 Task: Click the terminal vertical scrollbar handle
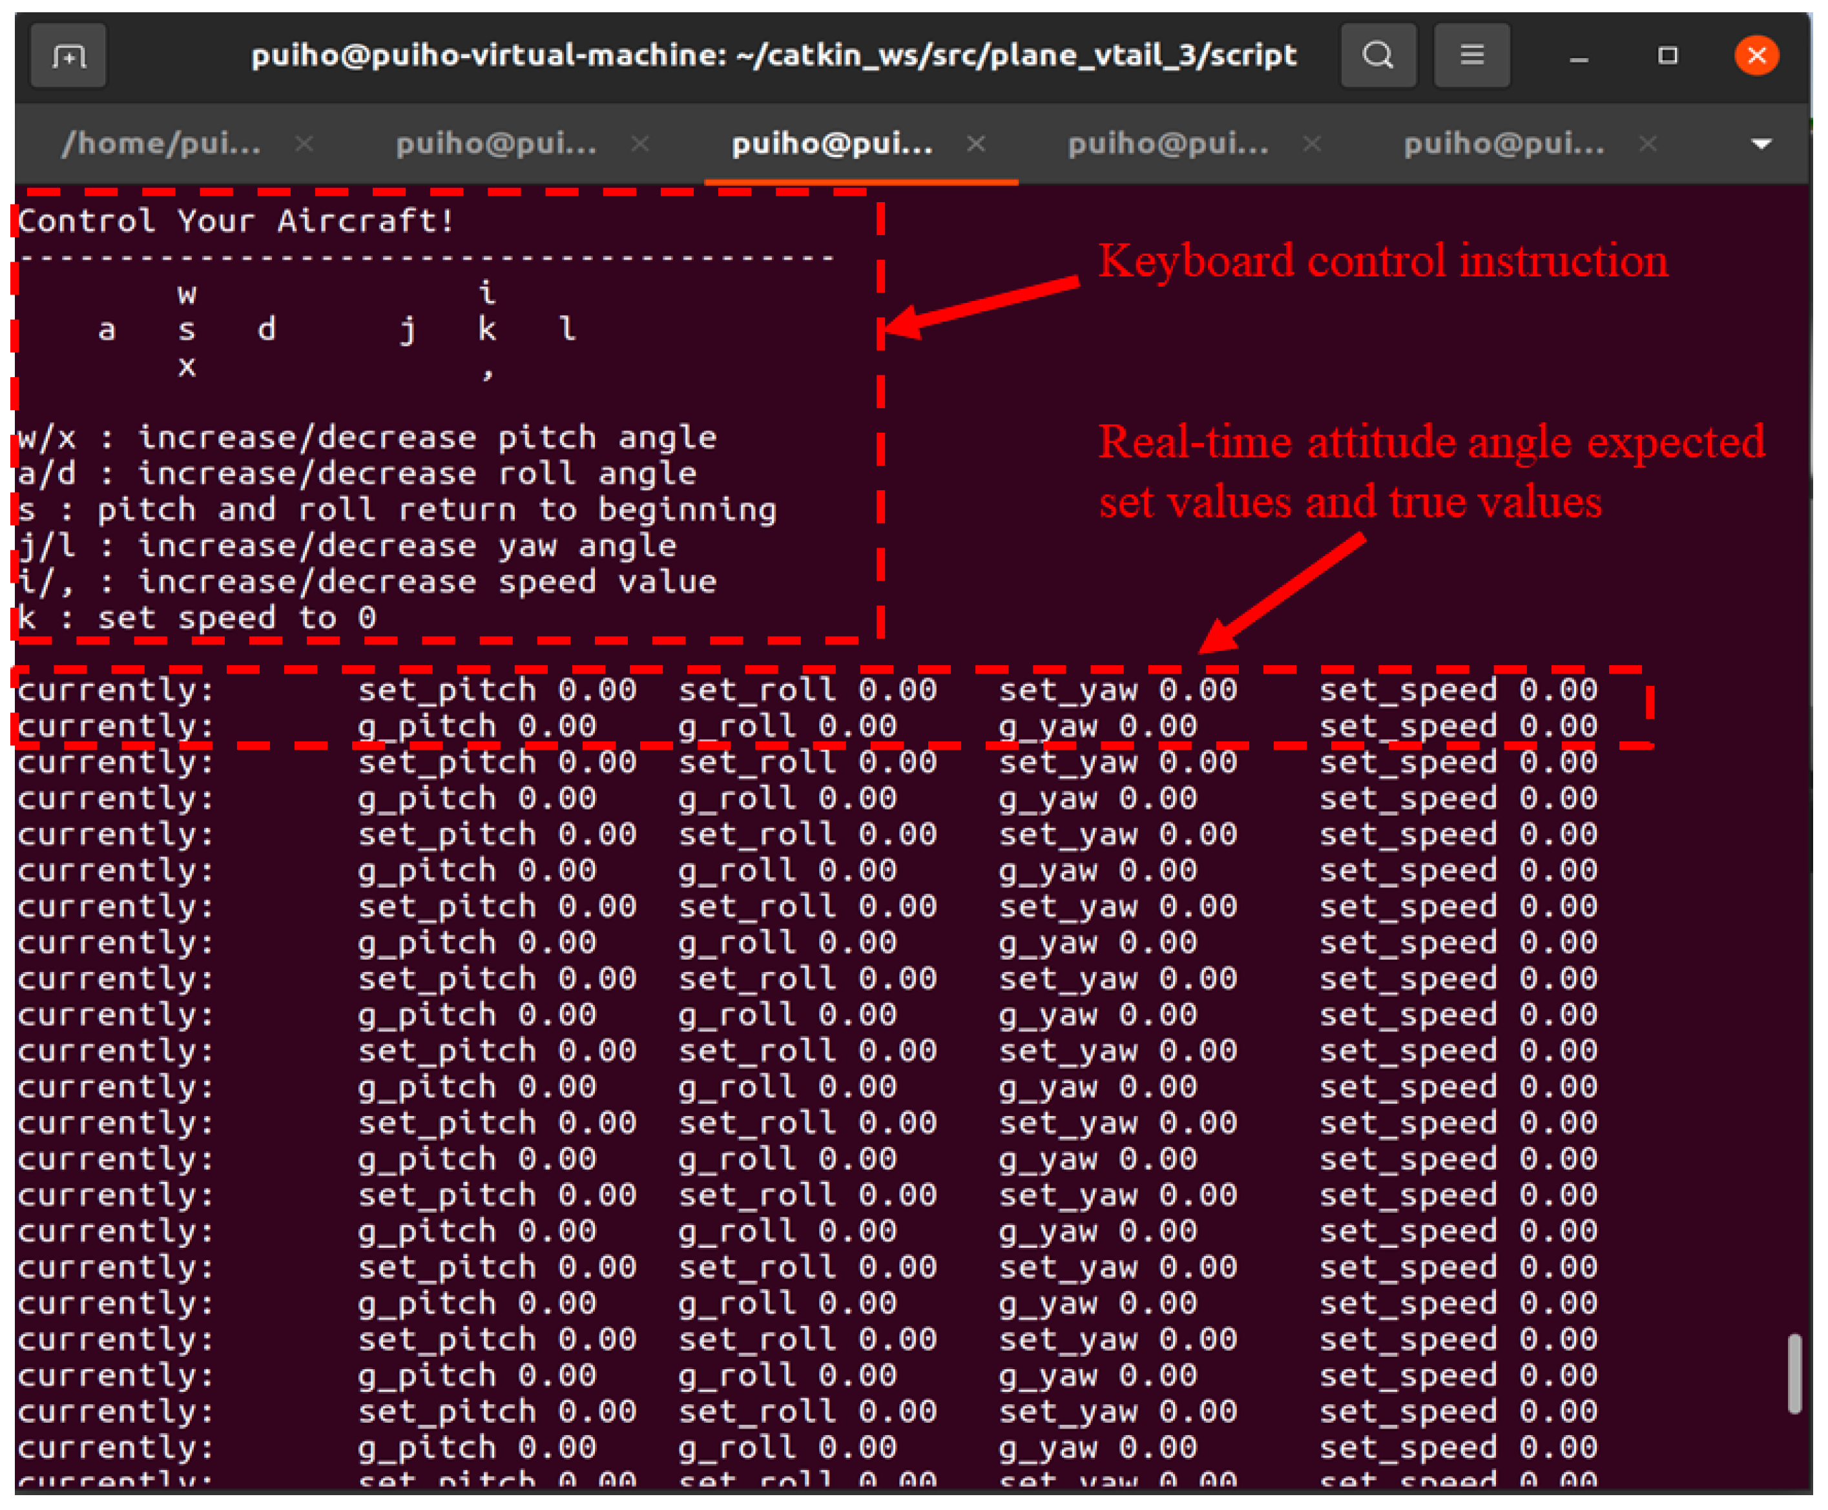[1794, 1374]
